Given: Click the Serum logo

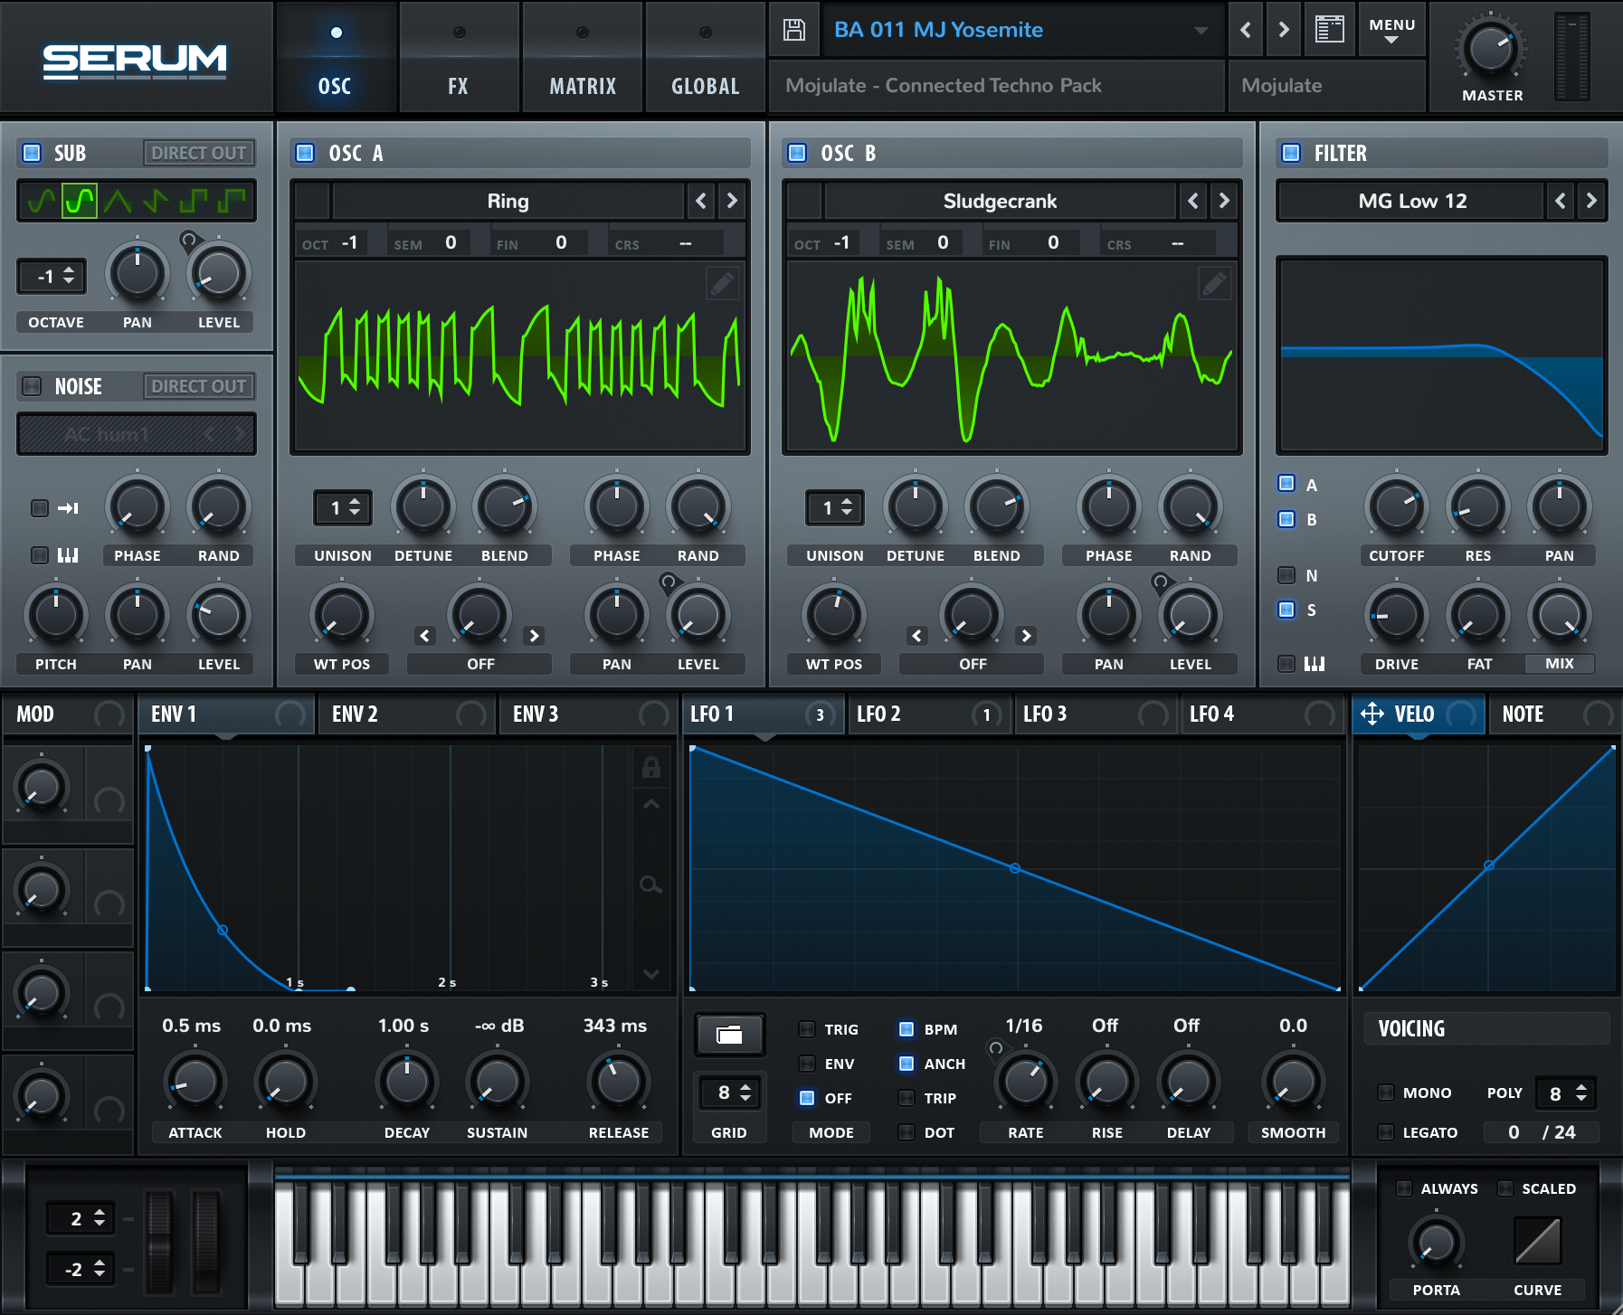Looking at the screenshot, I should tap(135, 61).
